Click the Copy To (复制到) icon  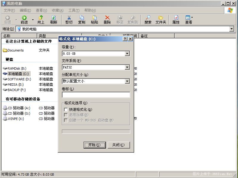pyautogui.click(x=133, y=18)
